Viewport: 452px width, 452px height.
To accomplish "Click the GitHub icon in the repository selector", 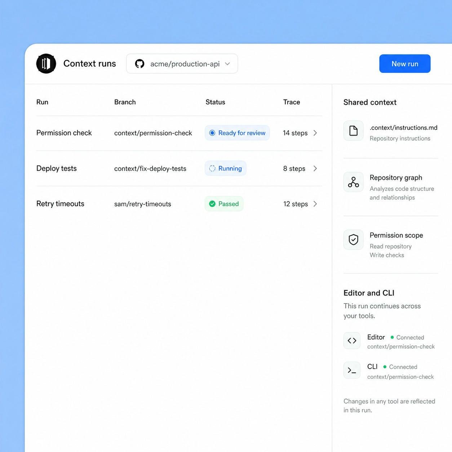I will click(139, 64).
